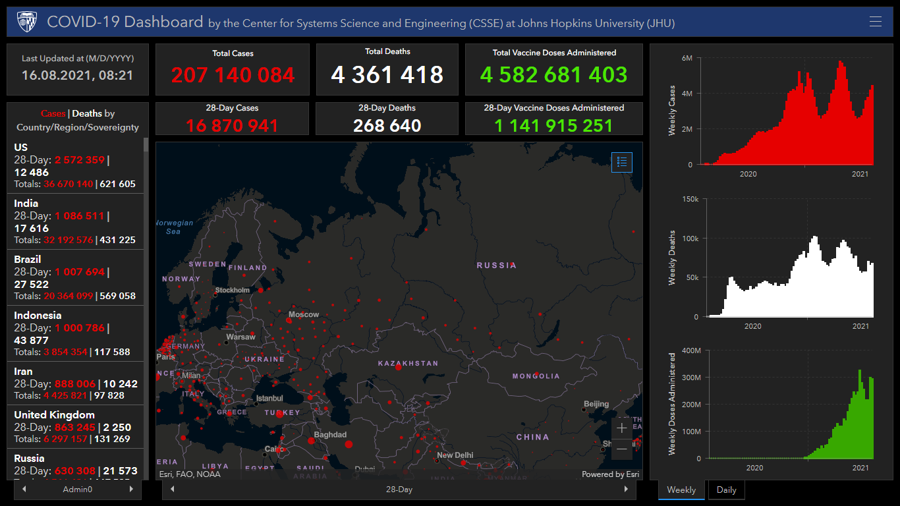Sort country list by Cases
Image resolution: width=900 pixels, height=506 pixels.
pos(53,114)
